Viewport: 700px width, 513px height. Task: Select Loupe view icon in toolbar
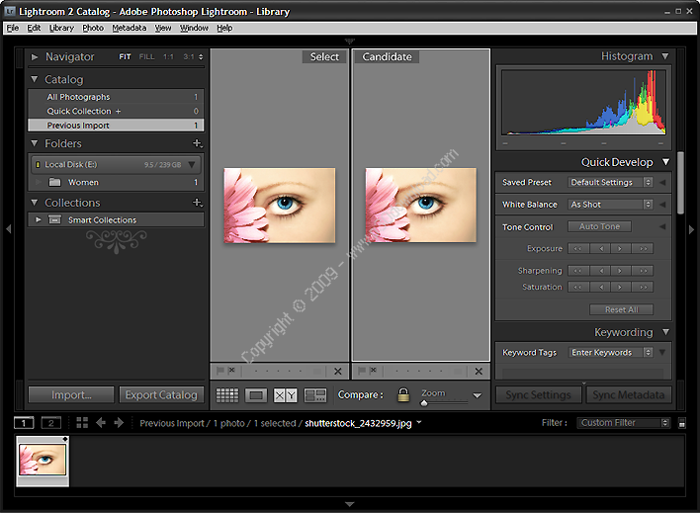tap(256, 395)
